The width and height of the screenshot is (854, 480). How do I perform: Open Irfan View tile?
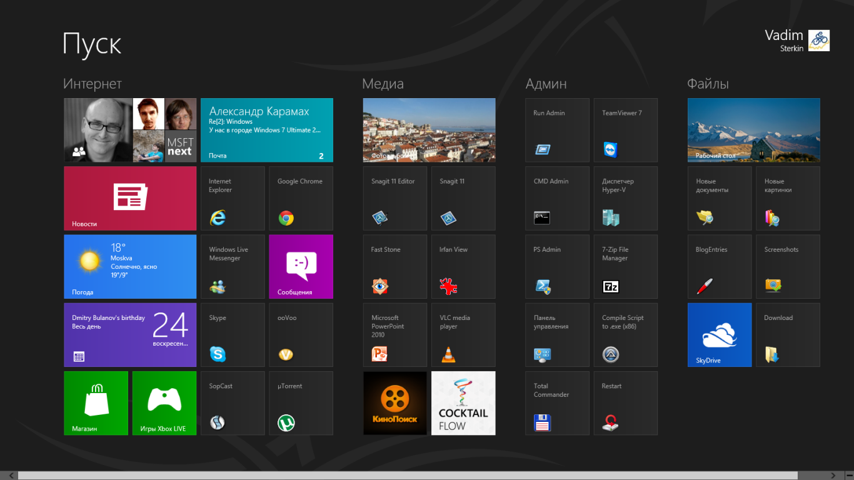[463, 266]
